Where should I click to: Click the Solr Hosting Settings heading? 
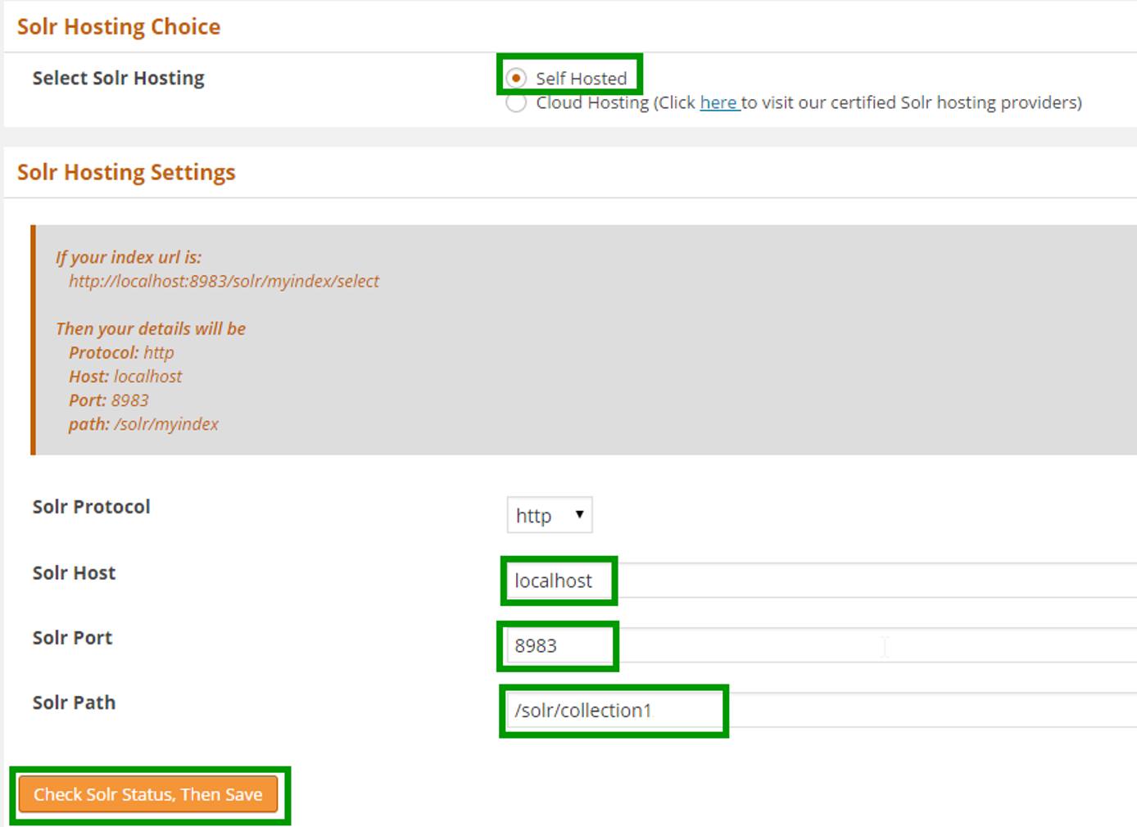pos(125,172)
